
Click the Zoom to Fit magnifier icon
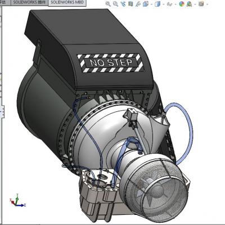click(x=108, y=4)
